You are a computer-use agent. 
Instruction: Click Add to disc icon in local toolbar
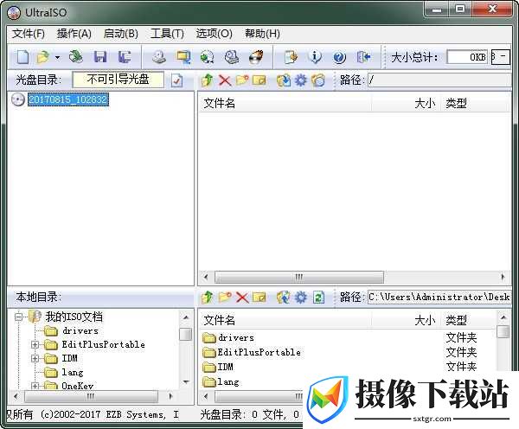tap(284, 297)
